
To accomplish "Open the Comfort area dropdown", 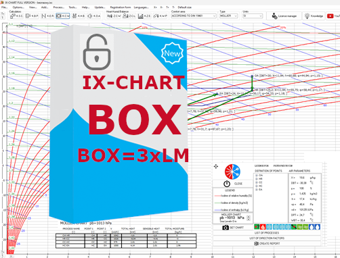I will [x=194, y=16].
